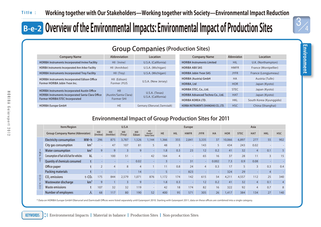Click 'HORIBA INSTRUMENTS (SHANGHAI) CO., LTD.' company name
321x227 pixels.
click(203, 106)
